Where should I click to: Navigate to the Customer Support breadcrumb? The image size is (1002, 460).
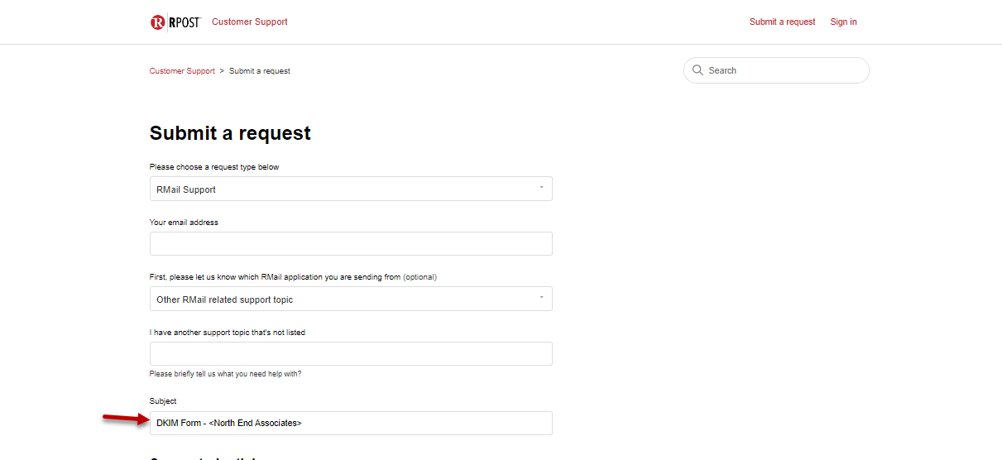click(x=182, y=71)
